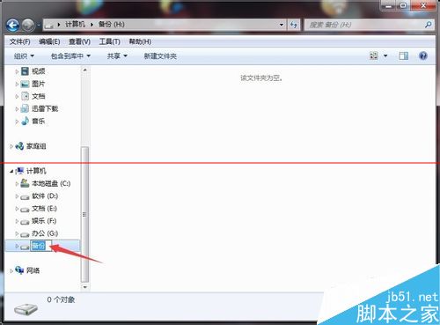Select 娱乐 (F:) drive

(x=44, y=221)
